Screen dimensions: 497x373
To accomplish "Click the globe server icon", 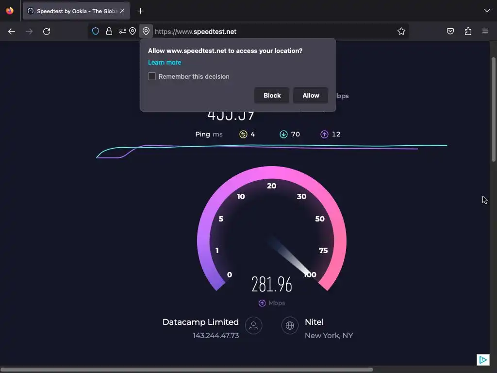I will coord(290,325).
